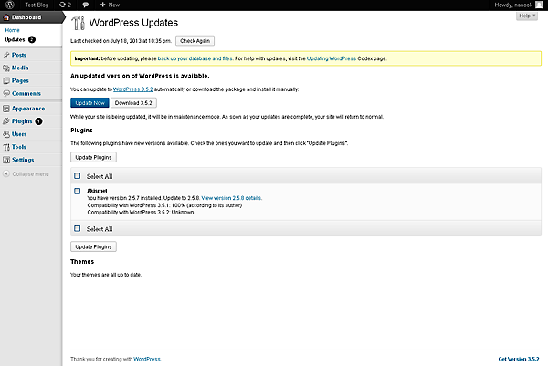Click the WordPress Updates page heading
The width and height of the screenshot is (548, 366).
click(133, 23)
